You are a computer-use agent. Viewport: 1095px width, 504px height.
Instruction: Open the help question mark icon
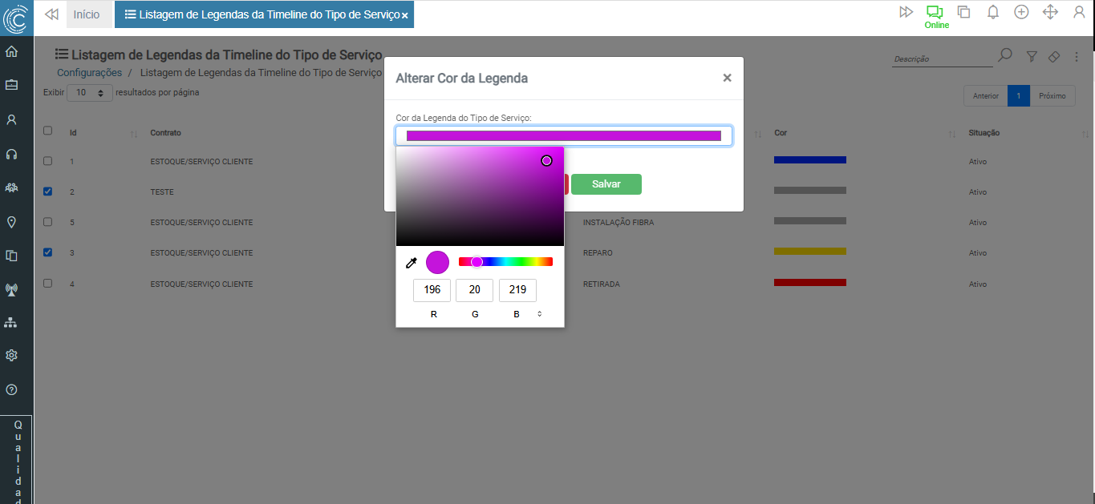tap(12, 389)
